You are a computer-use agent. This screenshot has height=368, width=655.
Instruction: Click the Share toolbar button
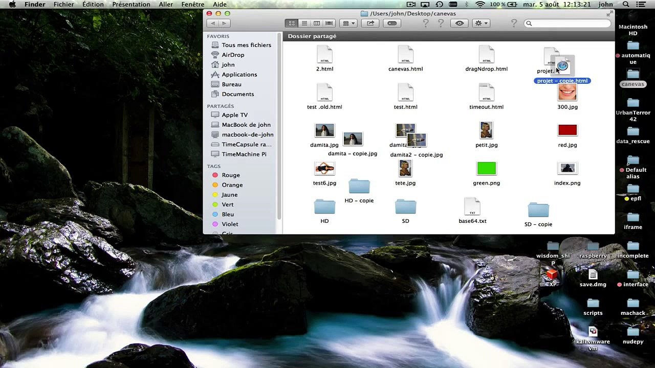coord(370,24)
